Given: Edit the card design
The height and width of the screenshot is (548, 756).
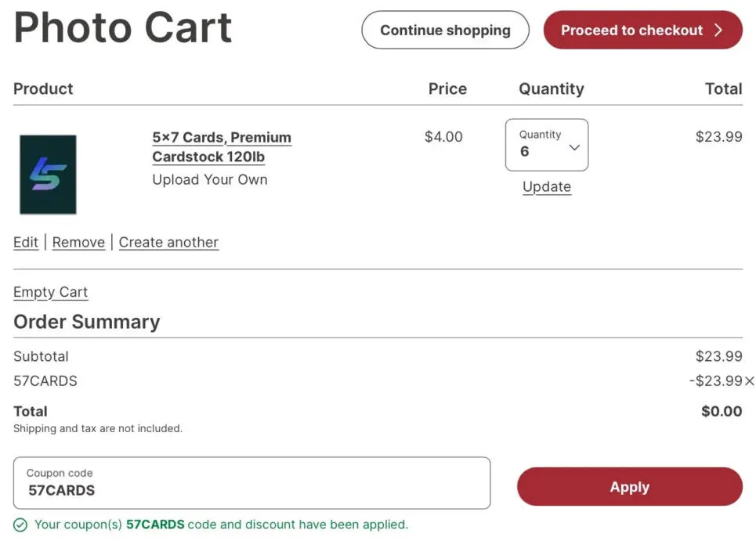Looking at the screenshot, I should [x=25, y=242].
